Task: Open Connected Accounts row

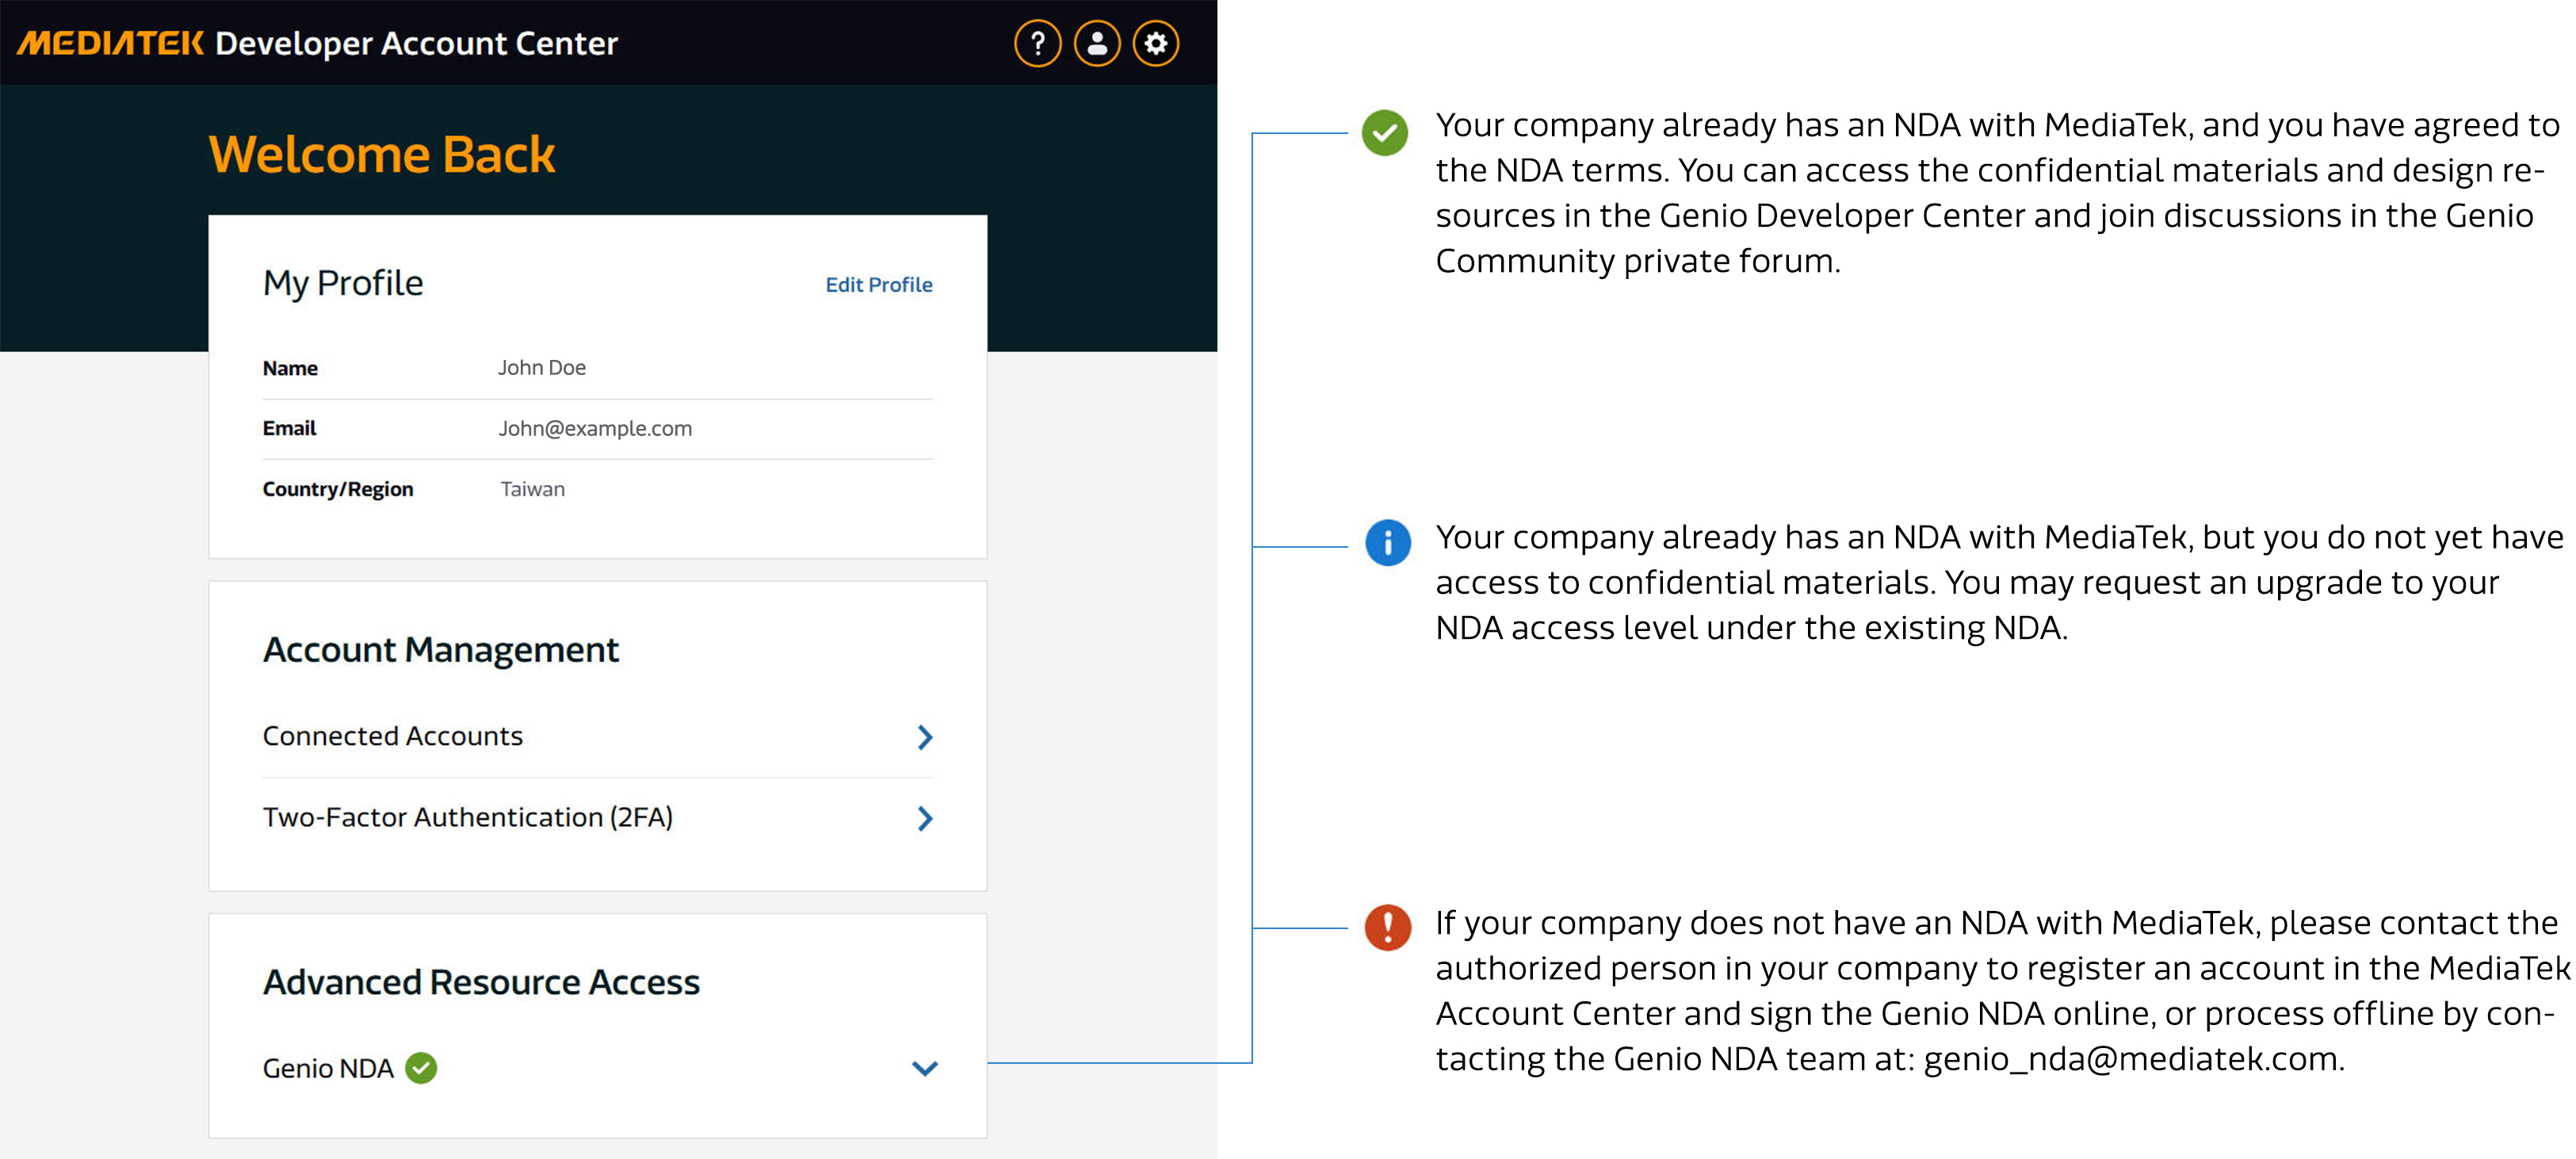Action: click(598, 737)
